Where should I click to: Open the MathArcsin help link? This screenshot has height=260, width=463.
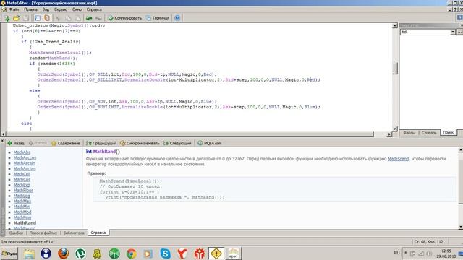coord(24,163)
